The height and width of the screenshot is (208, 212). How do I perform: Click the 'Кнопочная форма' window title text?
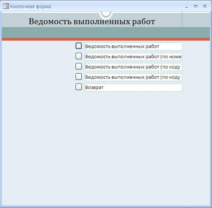tap(30, 7)
